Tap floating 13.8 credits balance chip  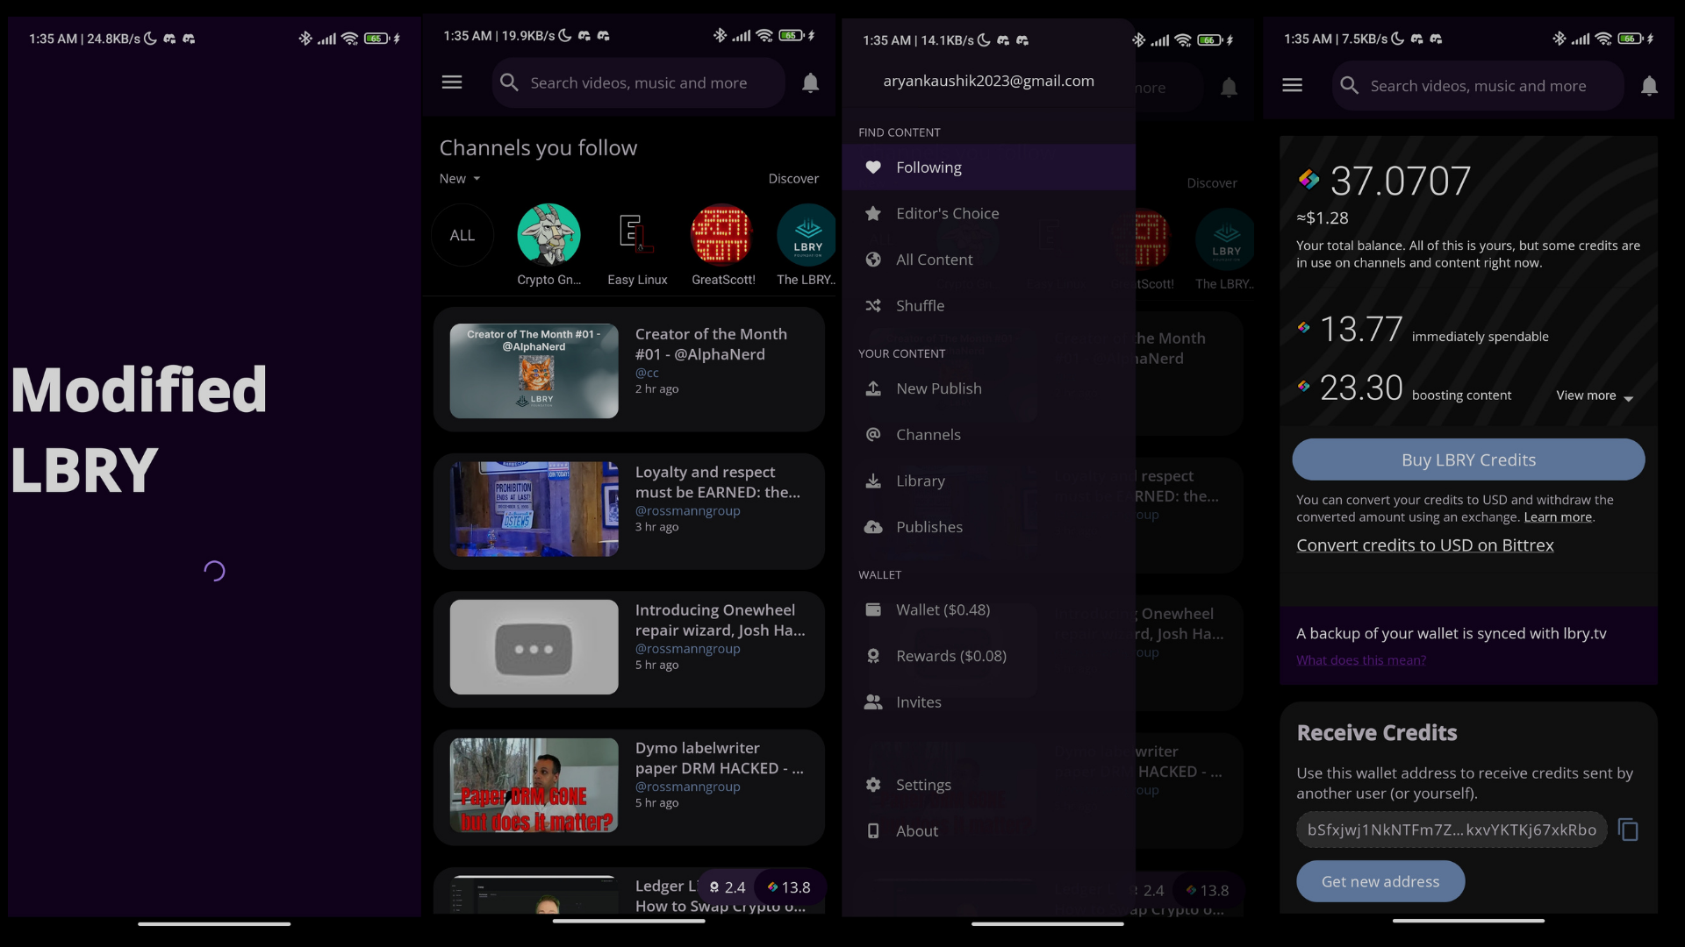point(790,887)
